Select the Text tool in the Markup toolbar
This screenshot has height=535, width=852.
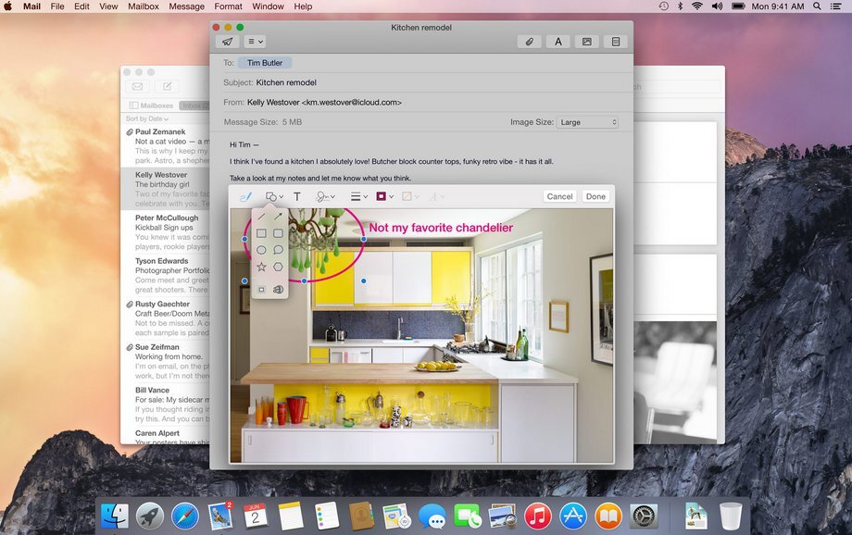click(x=297, y=196)
